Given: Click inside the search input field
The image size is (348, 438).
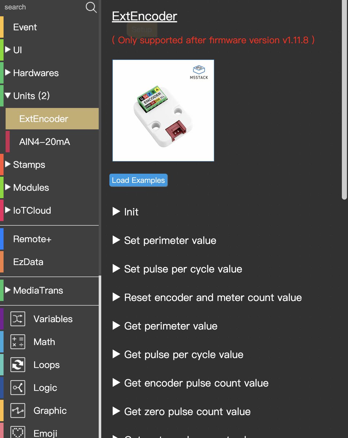Looking at the screenshot, I should pos(40,7).
